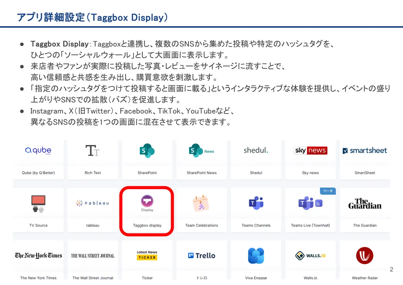The image size is (403, 285).
Task: Open the Teams Channels icon
Action: [x=256, y=203]
